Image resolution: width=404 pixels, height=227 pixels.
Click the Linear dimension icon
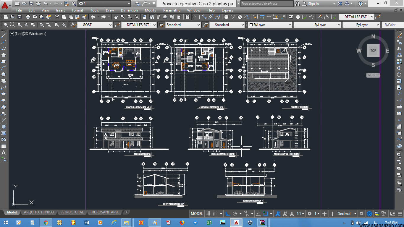[x=197, y=17]
